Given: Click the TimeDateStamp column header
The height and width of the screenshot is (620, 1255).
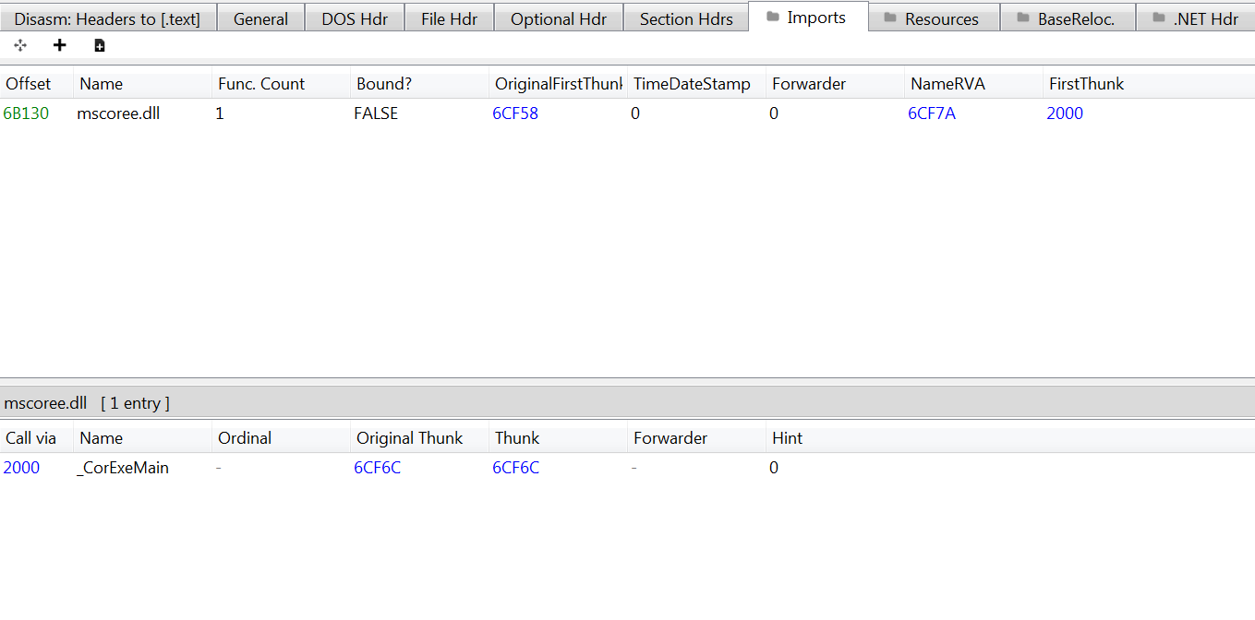Looking at the screenshot, I should coord(692,84).
